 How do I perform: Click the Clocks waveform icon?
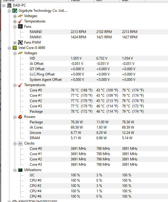[20, 143]
